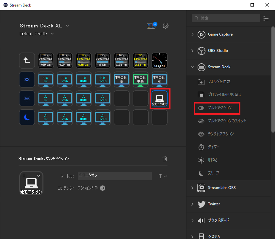This screenshot has width=275, height=239.
Task: Open the Stream Deck XL device dropdown
Action: 67,25
